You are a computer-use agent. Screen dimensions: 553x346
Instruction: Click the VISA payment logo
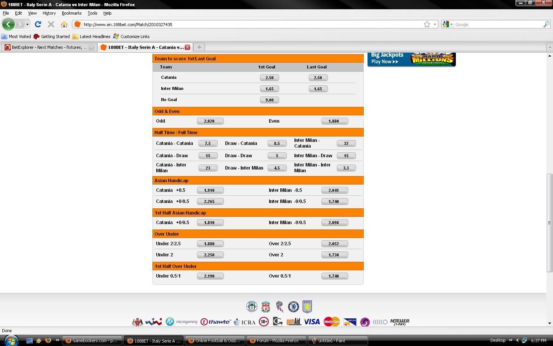tap(312, 322)
